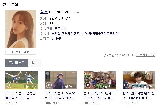Open the V LIVE site link

point(56,39)
